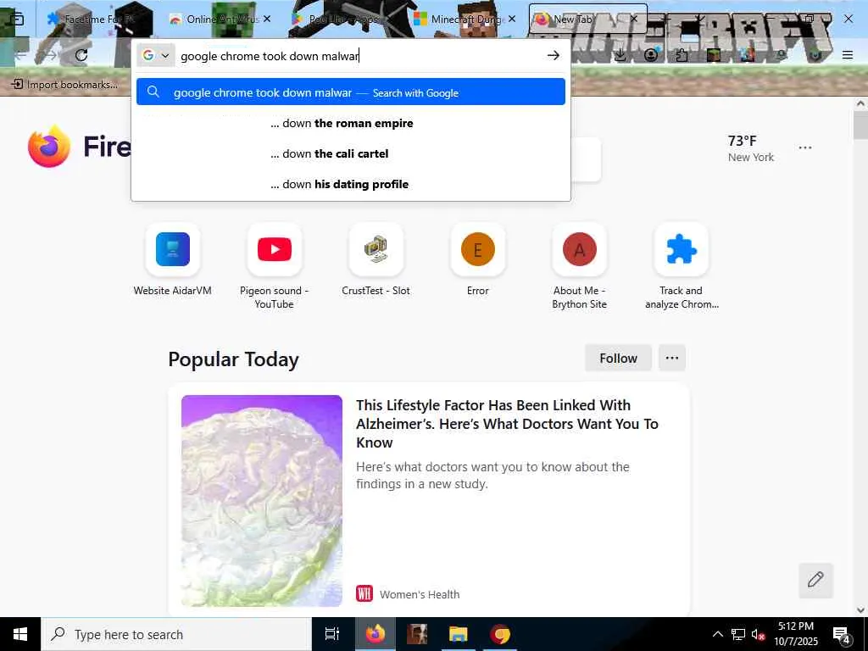Click the network tray icon
The width and height of the screenshot is (868, 651).
tap(738, 634)
